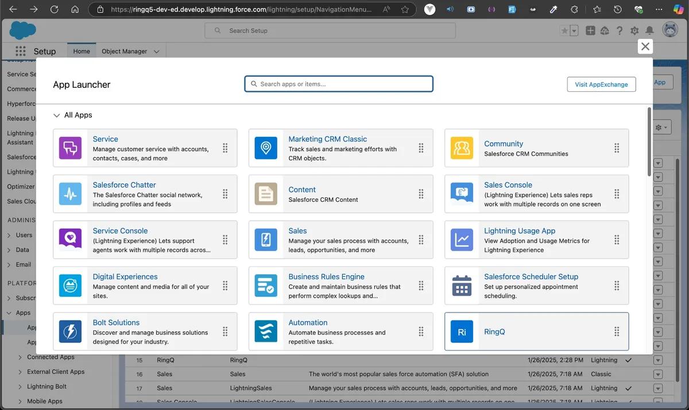
Task: Open row actions dropdown for RingQ row 15
Action: tap(658, 360)
